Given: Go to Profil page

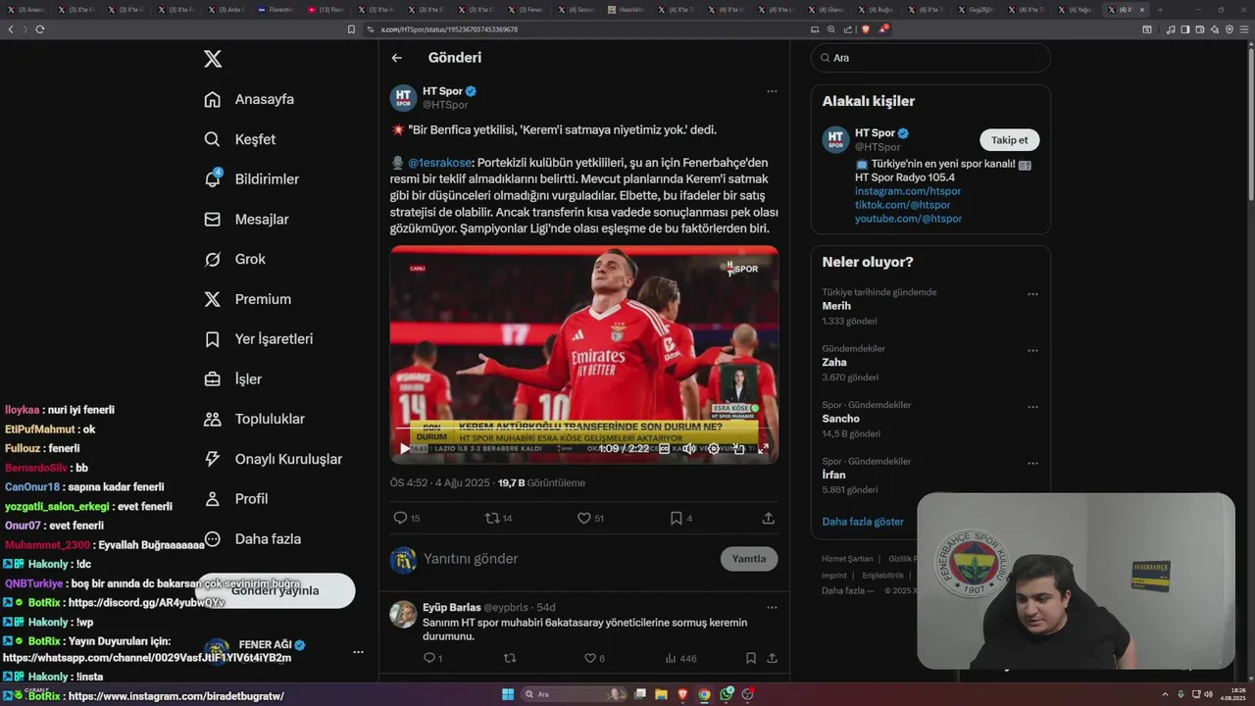Looking at the screenshot, I should tap(236, 498).
